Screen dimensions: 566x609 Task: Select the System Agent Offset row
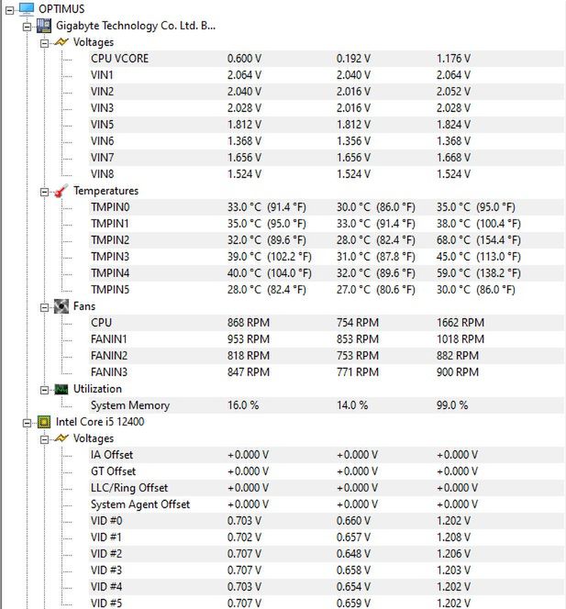pos(327,504)
